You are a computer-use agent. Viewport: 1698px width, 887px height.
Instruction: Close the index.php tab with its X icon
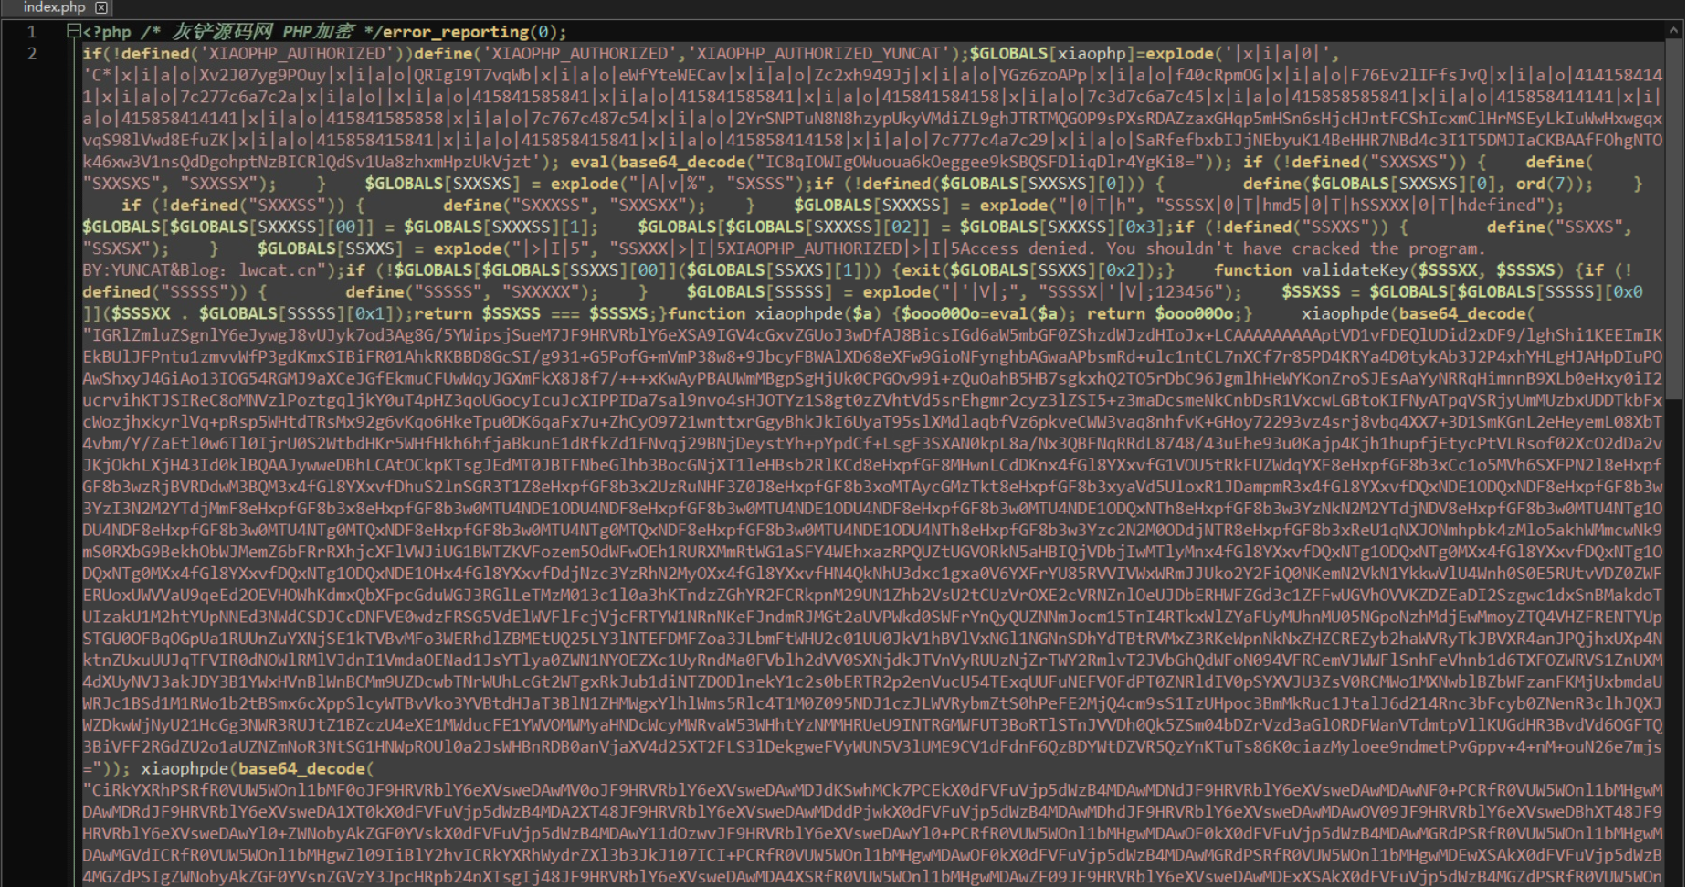(101, 7)
